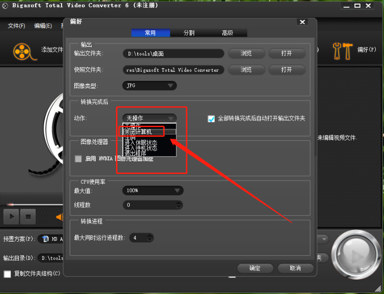
Task: Check 复制文件夹结构(C) in main window
Action: [x=7, y=274]
